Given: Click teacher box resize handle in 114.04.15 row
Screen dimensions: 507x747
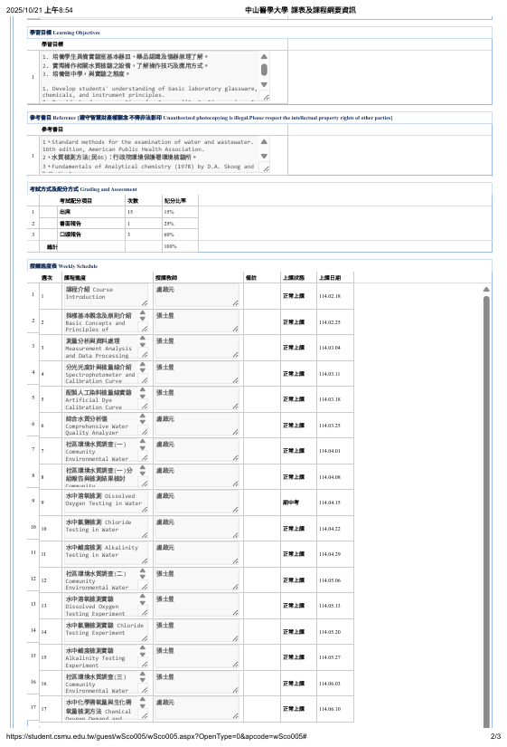Looking at the screenshot, I should pyautogui.click(x=236, y=509).
